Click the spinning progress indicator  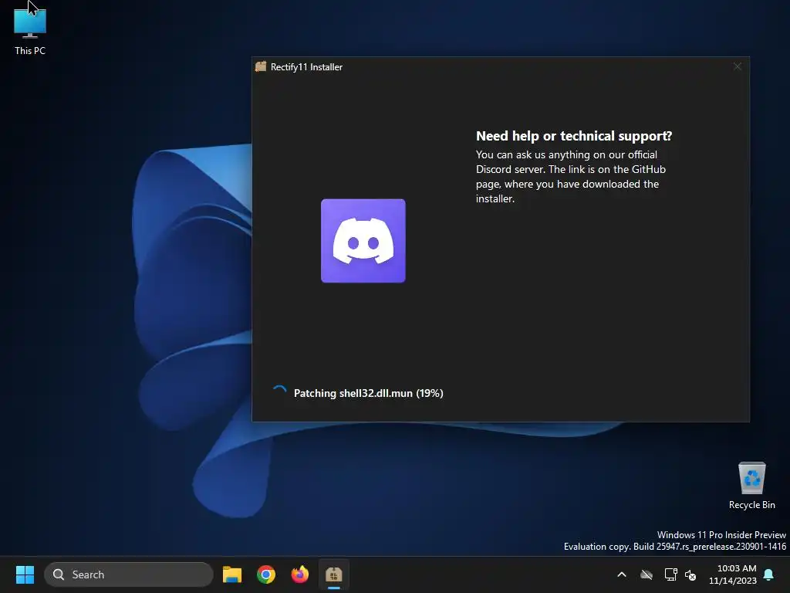[x=279, y=393]
